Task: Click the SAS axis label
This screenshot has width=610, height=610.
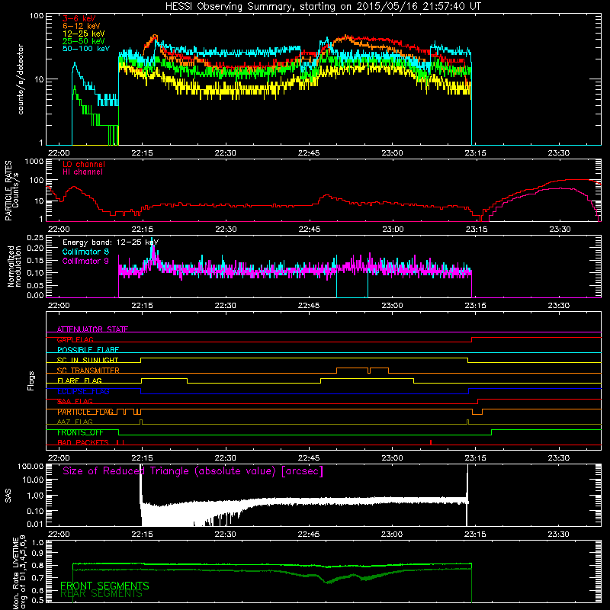Action: [8, 496]
